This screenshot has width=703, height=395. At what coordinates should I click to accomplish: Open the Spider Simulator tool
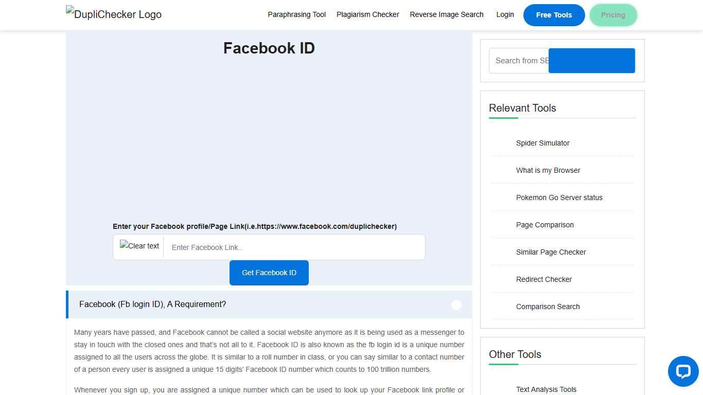[542, 143]
